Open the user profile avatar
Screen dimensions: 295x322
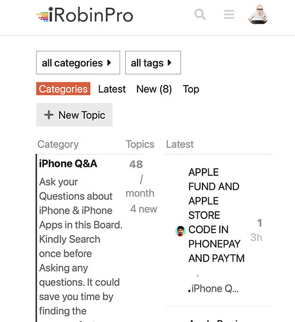click(x=258, y=15)
